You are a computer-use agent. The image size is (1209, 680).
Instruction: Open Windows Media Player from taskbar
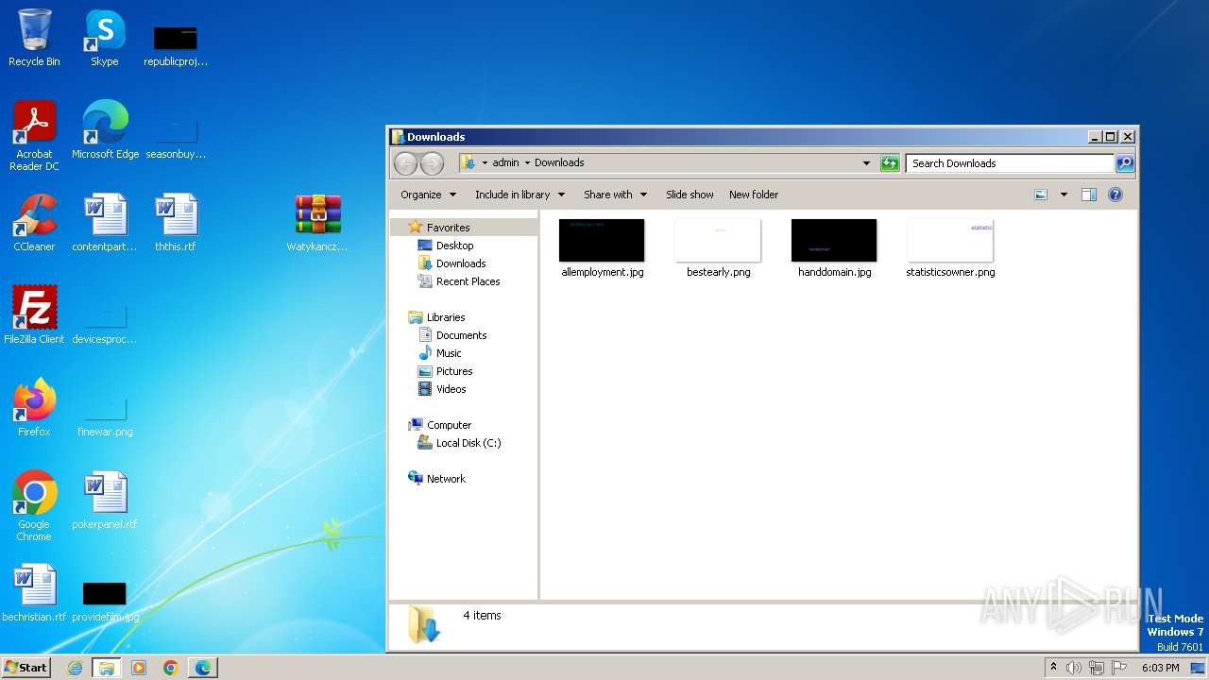tap(139, 668)
